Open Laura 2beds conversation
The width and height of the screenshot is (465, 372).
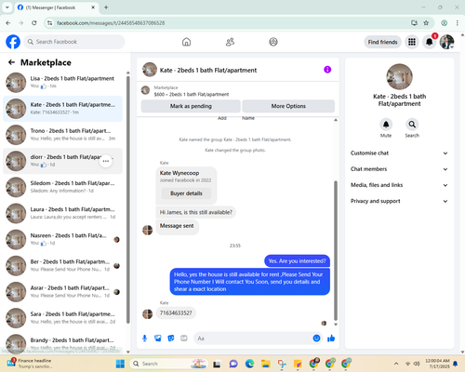click(x=62, y=213)
